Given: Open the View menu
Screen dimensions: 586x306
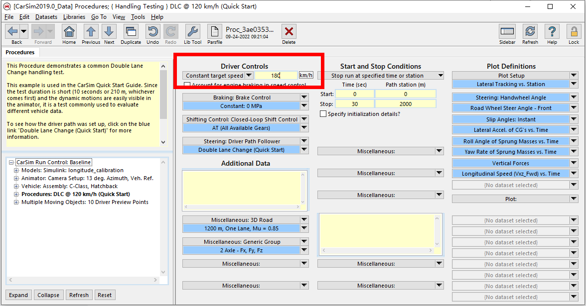Looking at the screenshot, I should pyautogui.click(x=119, y=17).
